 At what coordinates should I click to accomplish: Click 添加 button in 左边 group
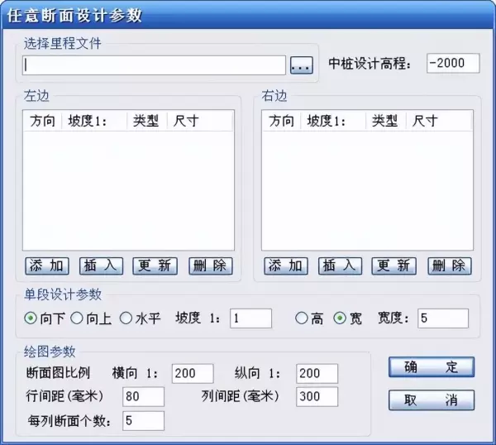coord(47,266)
